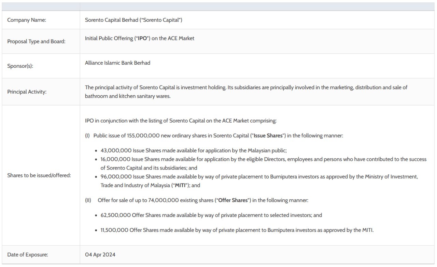Click the "Proposal Type and Board:" label
Screen dimensions: 437x267
point(36,42)
